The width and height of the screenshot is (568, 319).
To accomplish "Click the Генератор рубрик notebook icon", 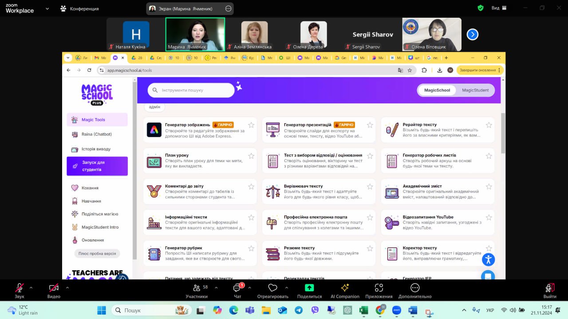I will coord(154,253).
